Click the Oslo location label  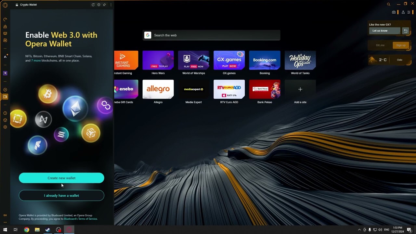point(399,60)
